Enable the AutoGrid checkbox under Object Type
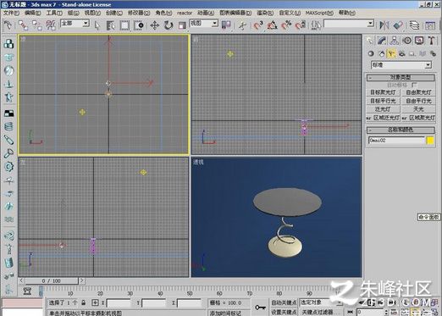 coord(414,85)
